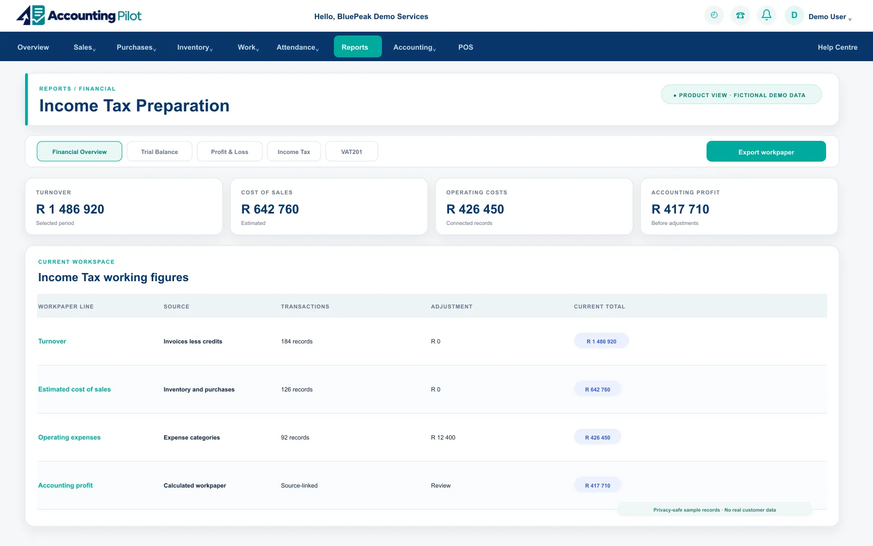The height and width of the screenshot is (546, 873).
Task: Click the '126 records' transactions cell
Action: click(x=297, y=389)
